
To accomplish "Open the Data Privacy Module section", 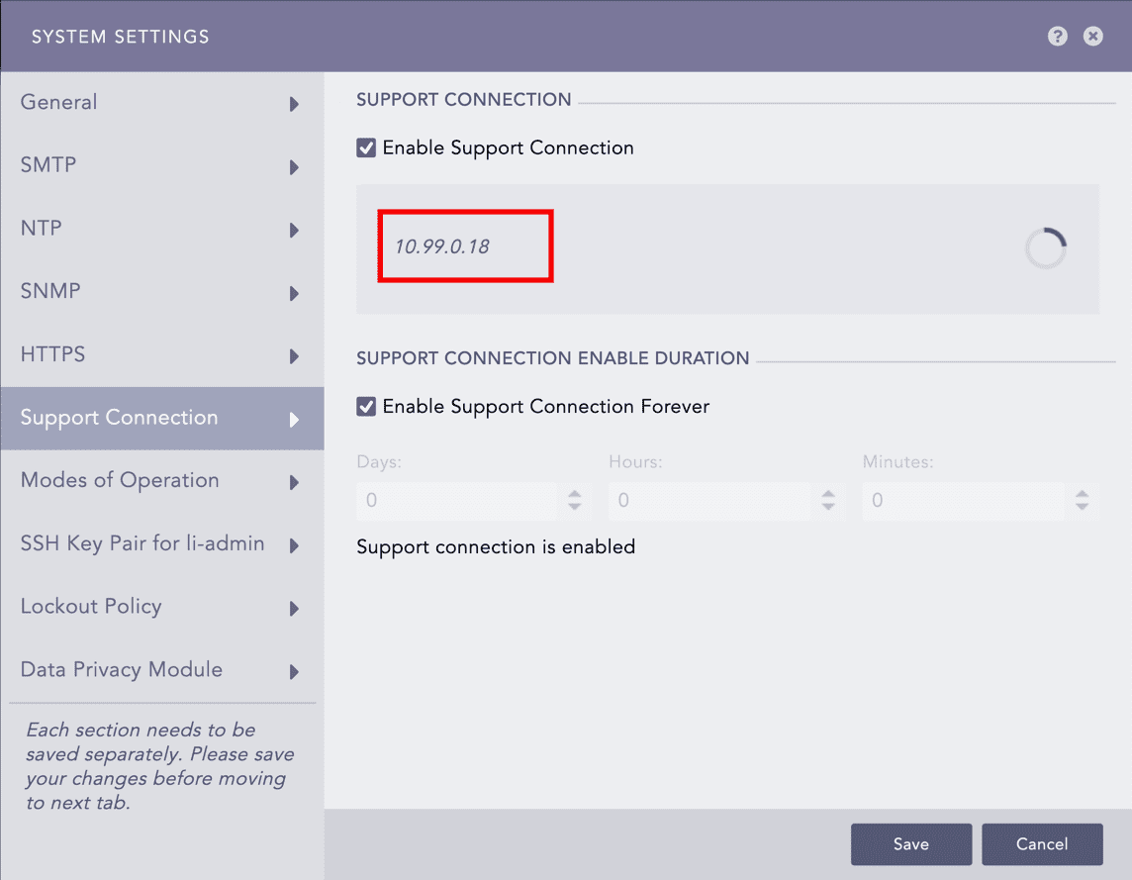I will [x=121, y=670].
